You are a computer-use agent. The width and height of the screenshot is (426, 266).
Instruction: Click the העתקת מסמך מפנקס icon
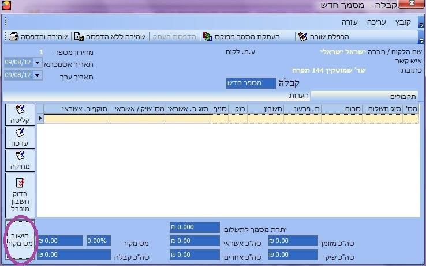point(208,37)
